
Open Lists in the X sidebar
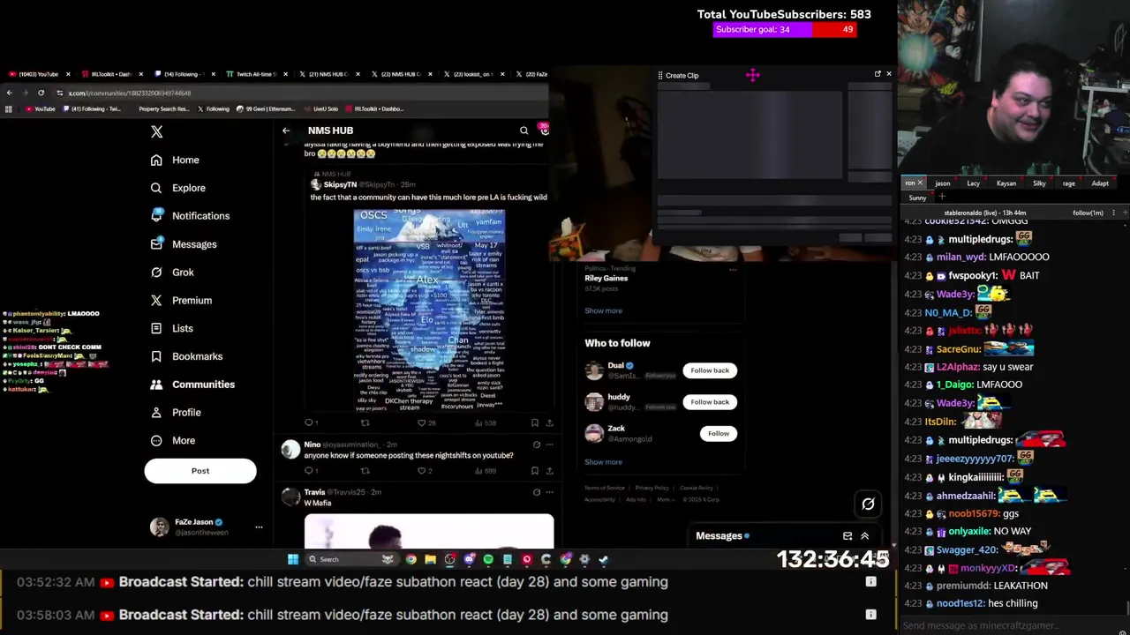171,328
